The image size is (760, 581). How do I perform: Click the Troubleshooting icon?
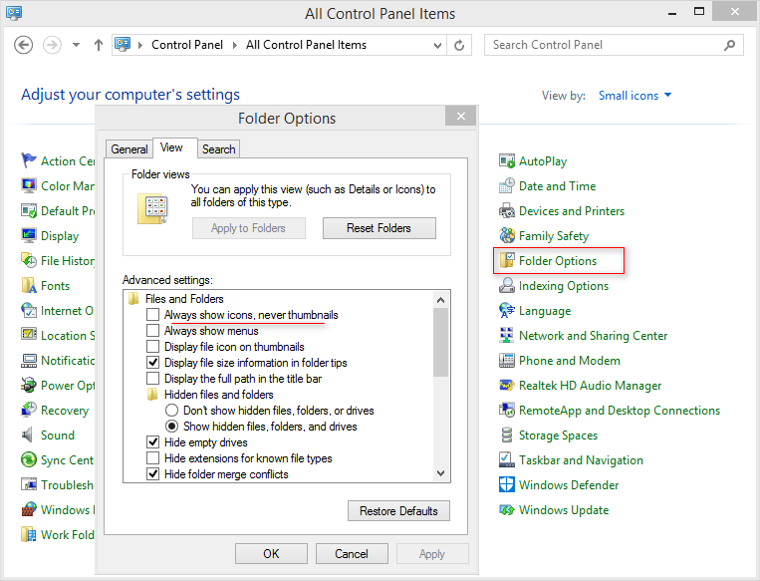(x=29, y=484)
